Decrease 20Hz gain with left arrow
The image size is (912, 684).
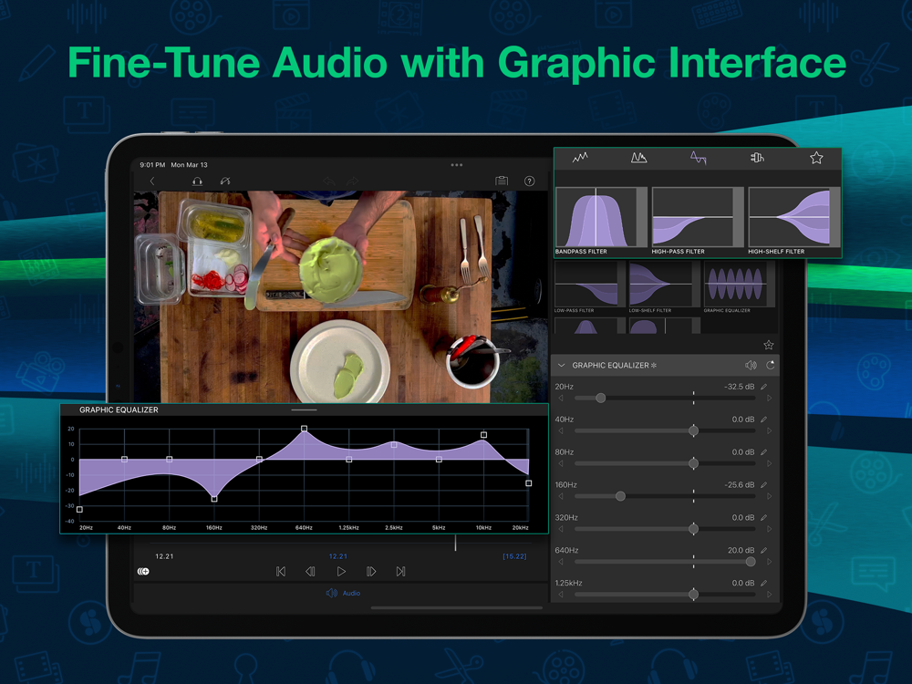point(561,399)
